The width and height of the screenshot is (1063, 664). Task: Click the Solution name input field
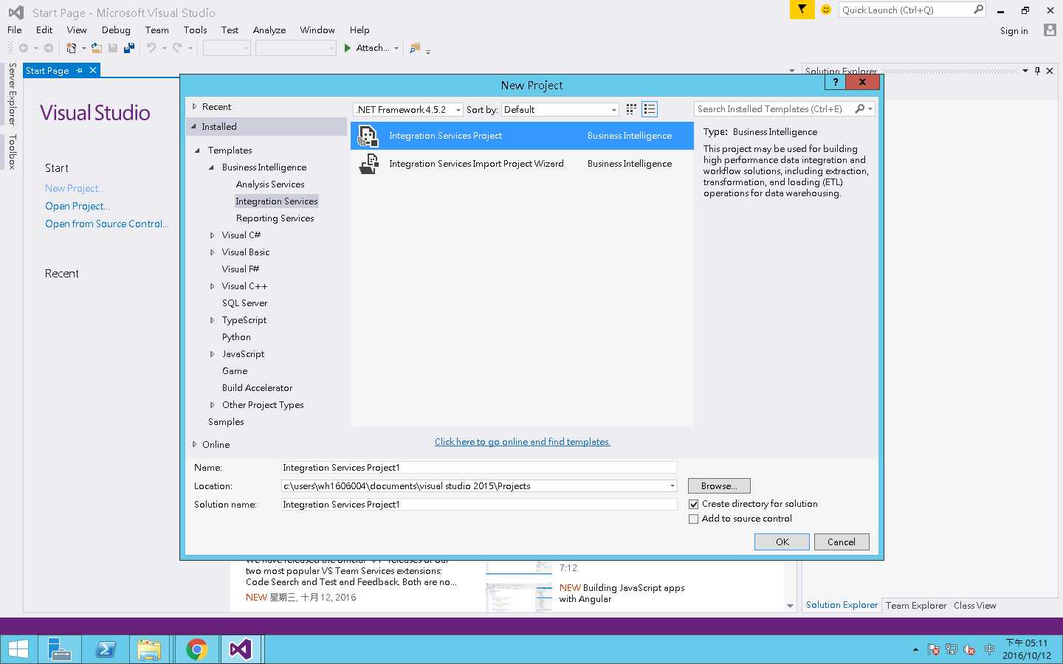tap(479, 504)
